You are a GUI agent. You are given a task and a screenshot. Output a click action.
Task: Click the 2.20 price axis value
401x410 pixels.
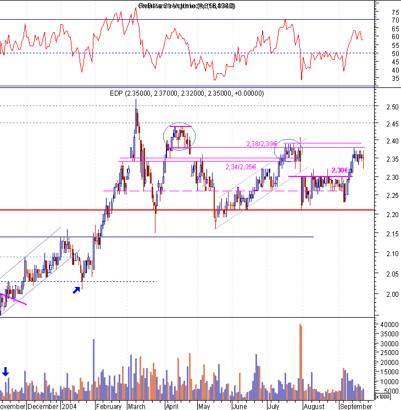392,215
